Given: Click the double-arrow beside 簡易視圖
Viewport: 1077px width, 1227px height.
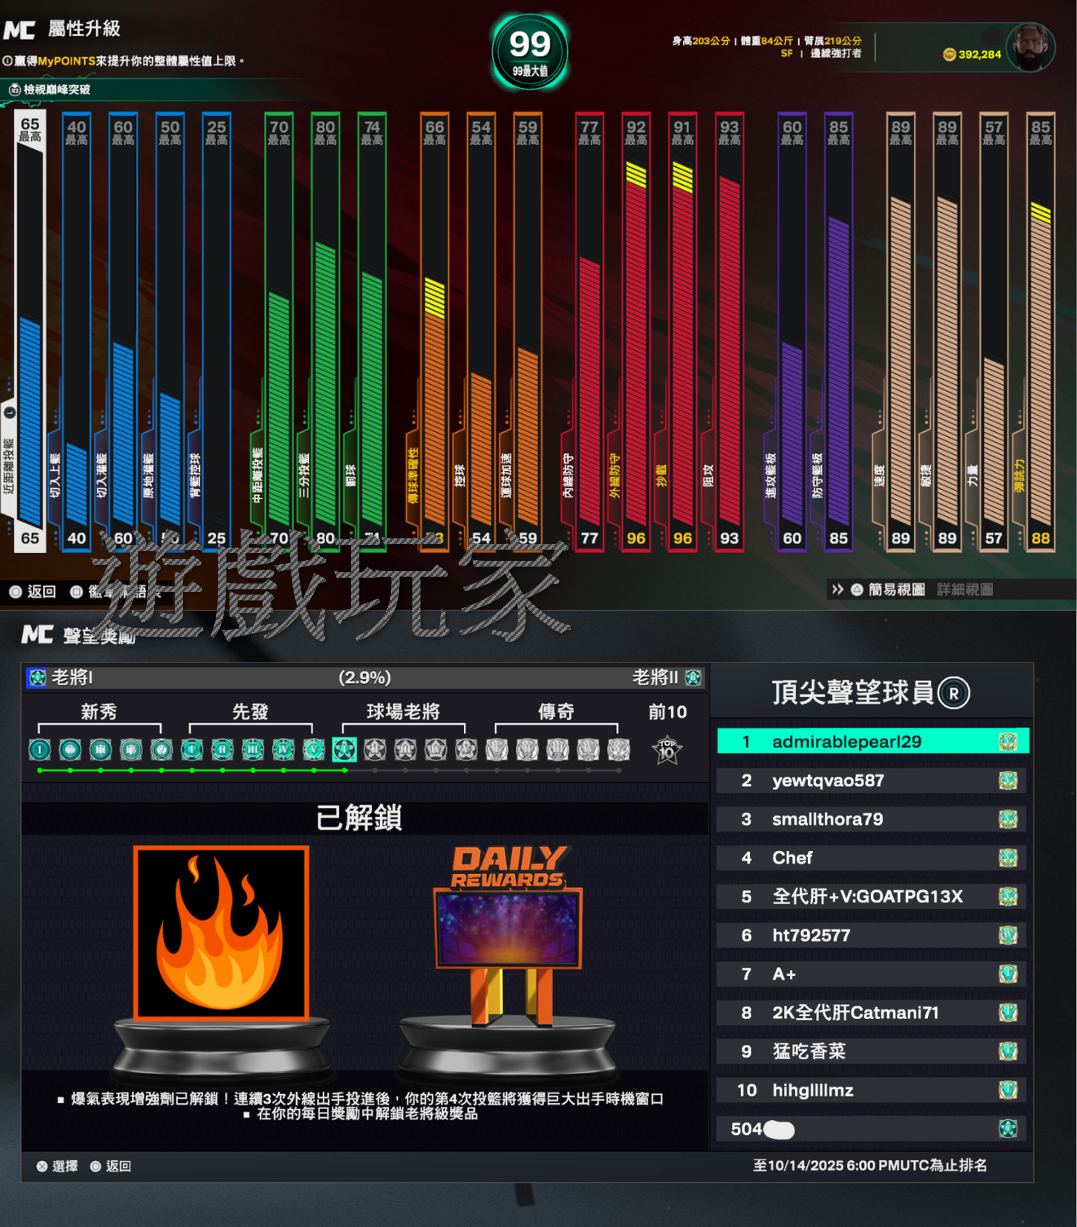Looking at the screenshot, I should (x=837, y=589).
